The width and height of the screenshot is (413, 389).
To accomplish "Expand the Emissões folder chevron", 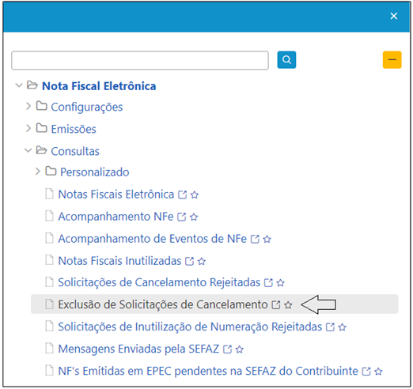I will (x=28, y=128).
